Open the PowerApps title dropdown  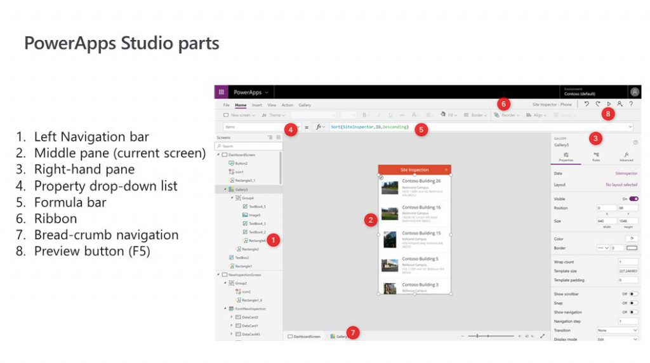point(251,93)
